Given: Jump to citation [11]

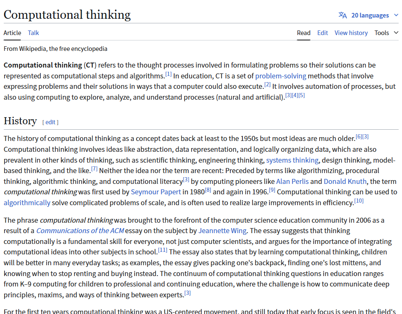Looking at the screenshot, I should (162, 250).
